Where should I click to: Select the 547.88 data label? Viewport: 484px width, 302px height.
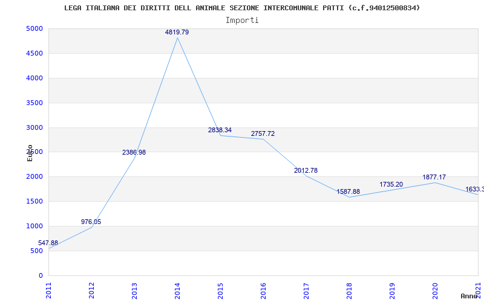coord(48,243)
